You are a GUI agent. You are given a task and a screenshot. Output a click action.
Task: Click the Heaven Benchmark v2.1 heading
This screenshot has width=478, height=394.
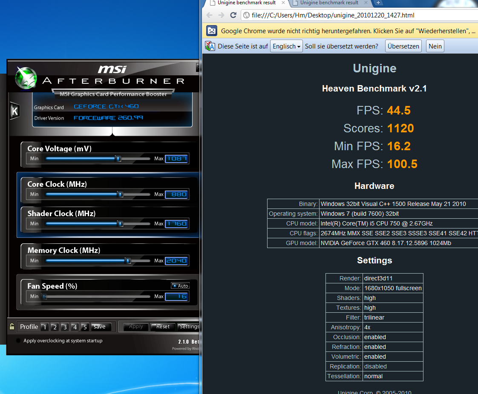(374, 89)
